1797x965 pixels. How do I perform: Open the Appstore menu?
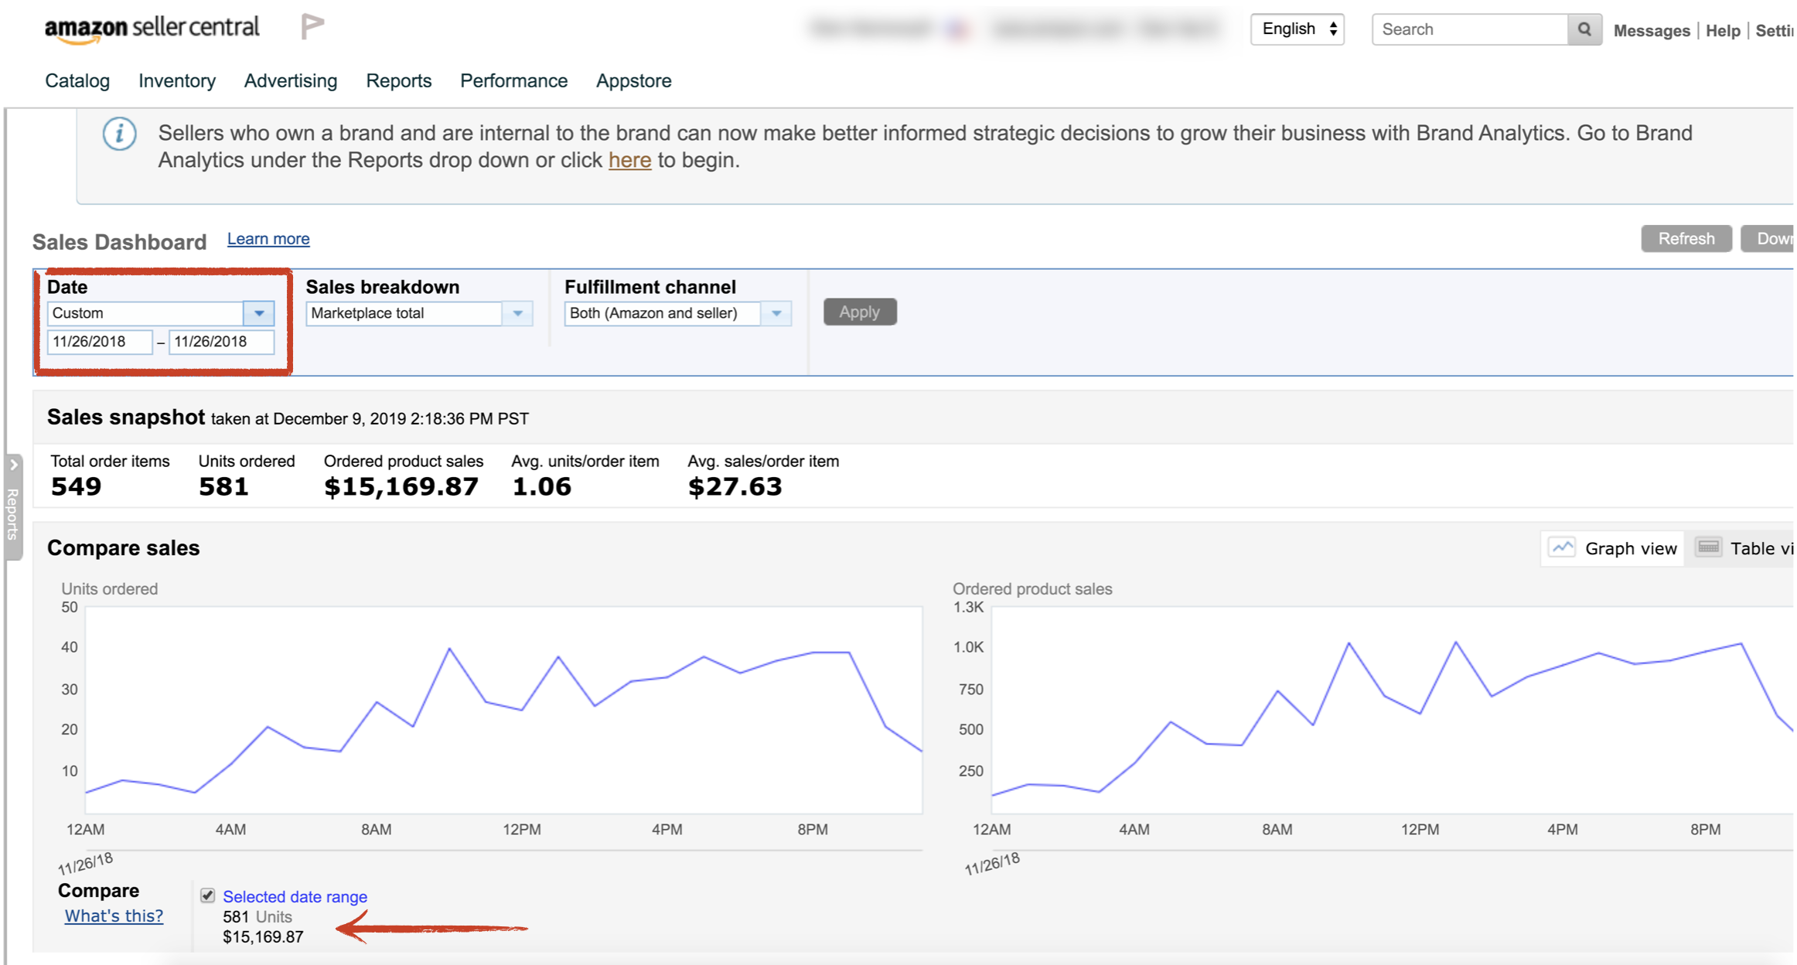(x=633, y=80)
